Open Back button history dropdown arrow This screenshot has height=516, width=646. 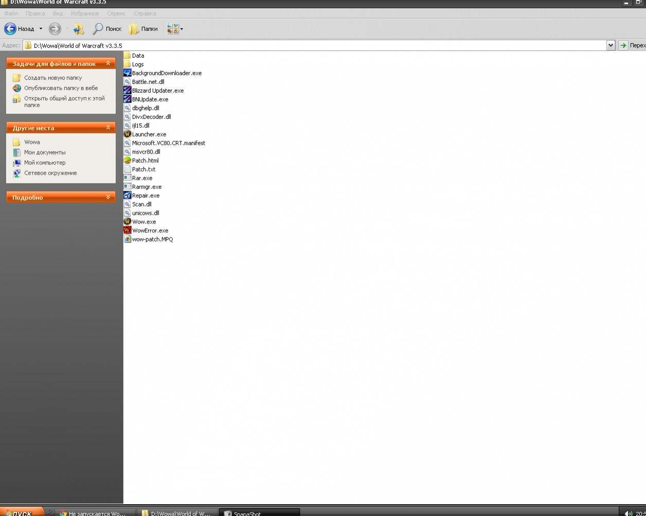[41, 29]
